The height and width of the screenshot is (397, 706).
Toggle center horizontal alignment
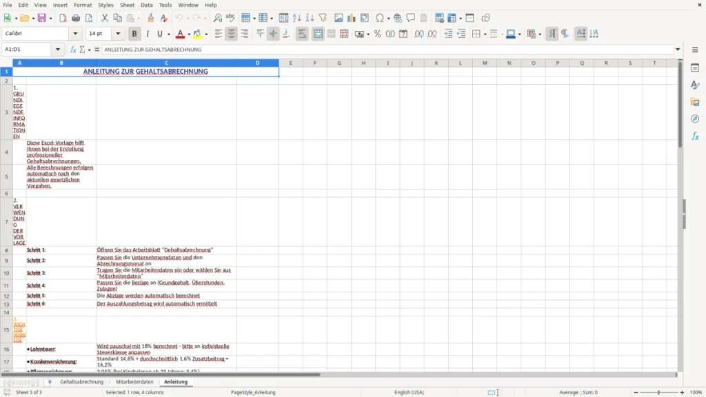coord(232,34)
